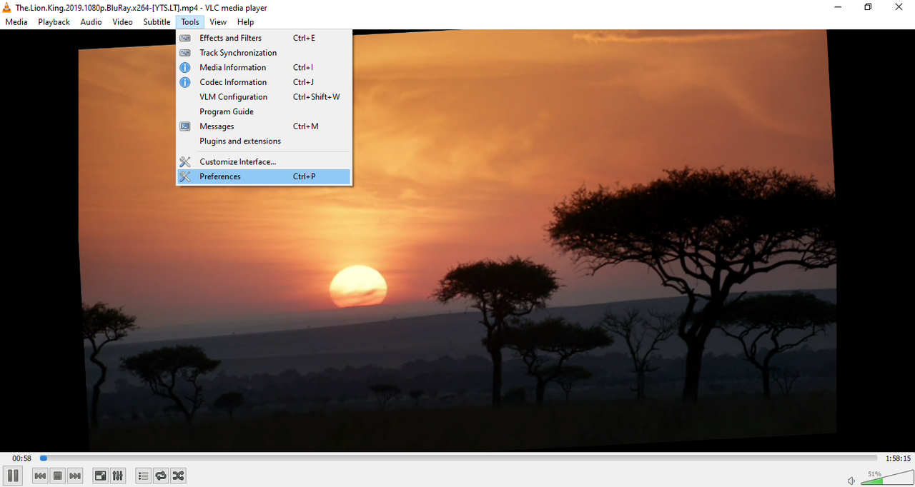Screen dimensions: 915x487
Task: Minimize the VLC window
Action: pyautogui.click(x=837, y=7)
